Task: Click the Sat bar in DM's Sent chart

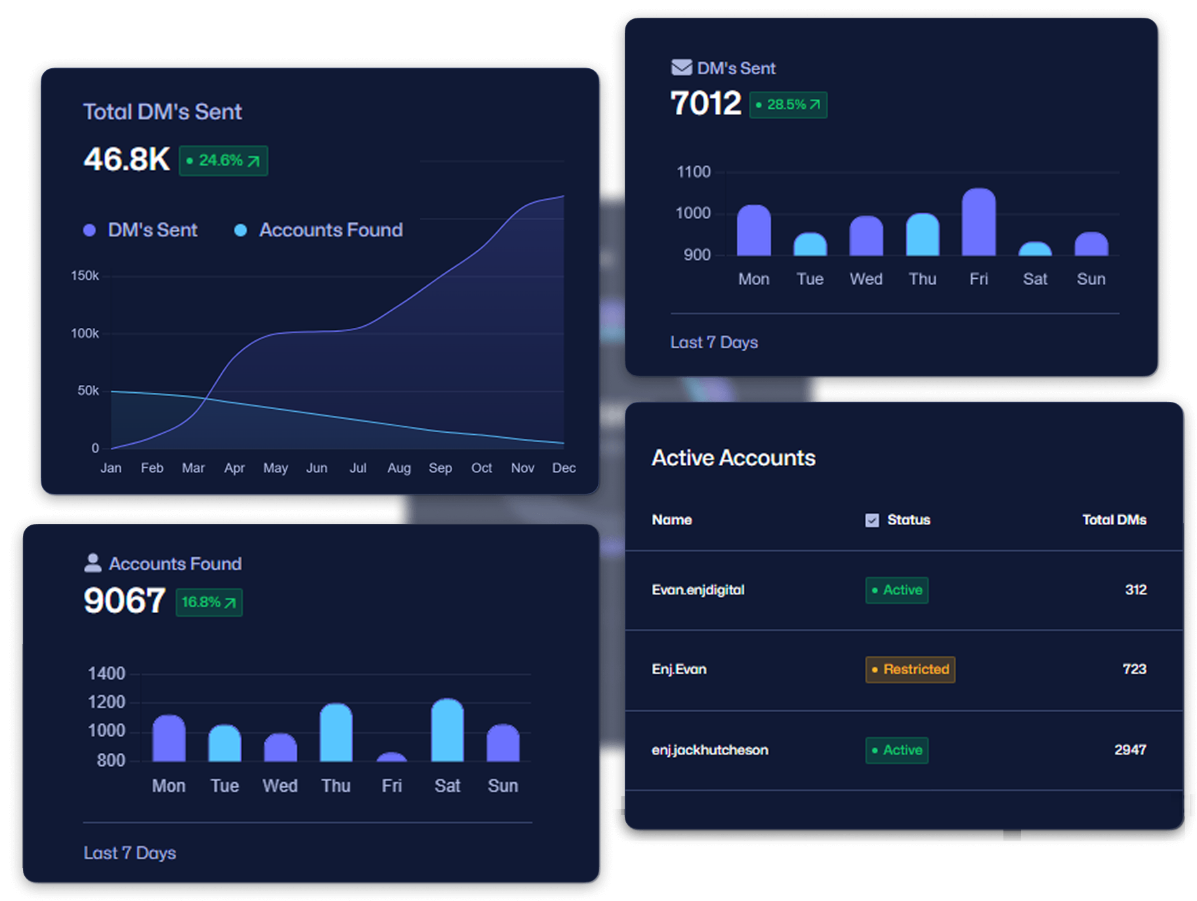Action: [1035, 249]
